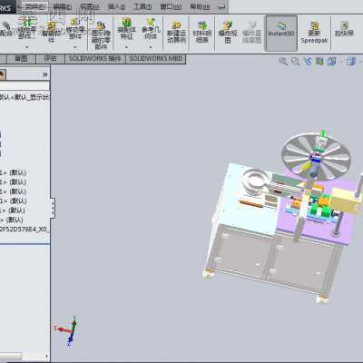Click the Mate (配合) tool icon
The height and width of the screenshot is (363, 363).
pyautogui.click(x=6, y=29)
